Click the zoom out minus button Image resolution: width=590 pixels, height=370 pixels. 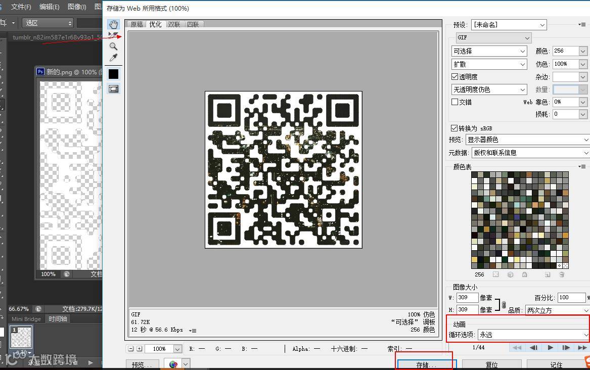click(131, 349)
